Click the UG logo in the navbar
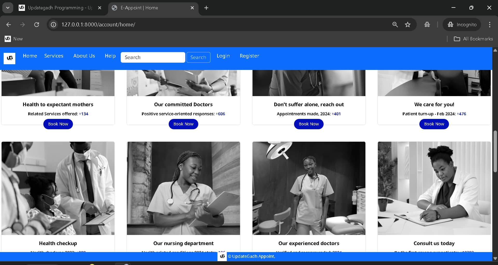498x265 pixels. (10, 58)
